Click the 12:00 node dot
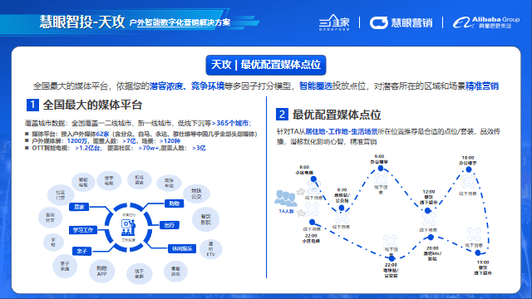Screen dimensions: 532x299 point(428,210)
